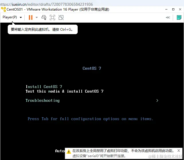Open the green notes/message log icon
184x160 pixels.
(x=179, y=17)
